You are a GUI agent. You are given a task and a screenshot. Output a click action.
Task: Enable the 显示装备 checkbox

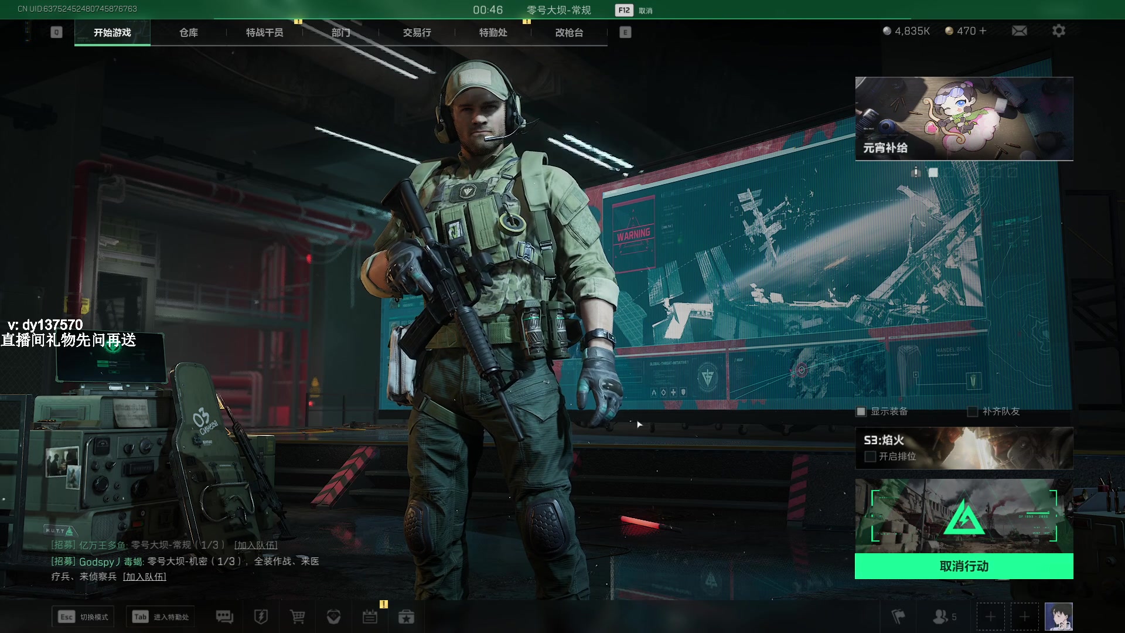[x=861, y=411]
